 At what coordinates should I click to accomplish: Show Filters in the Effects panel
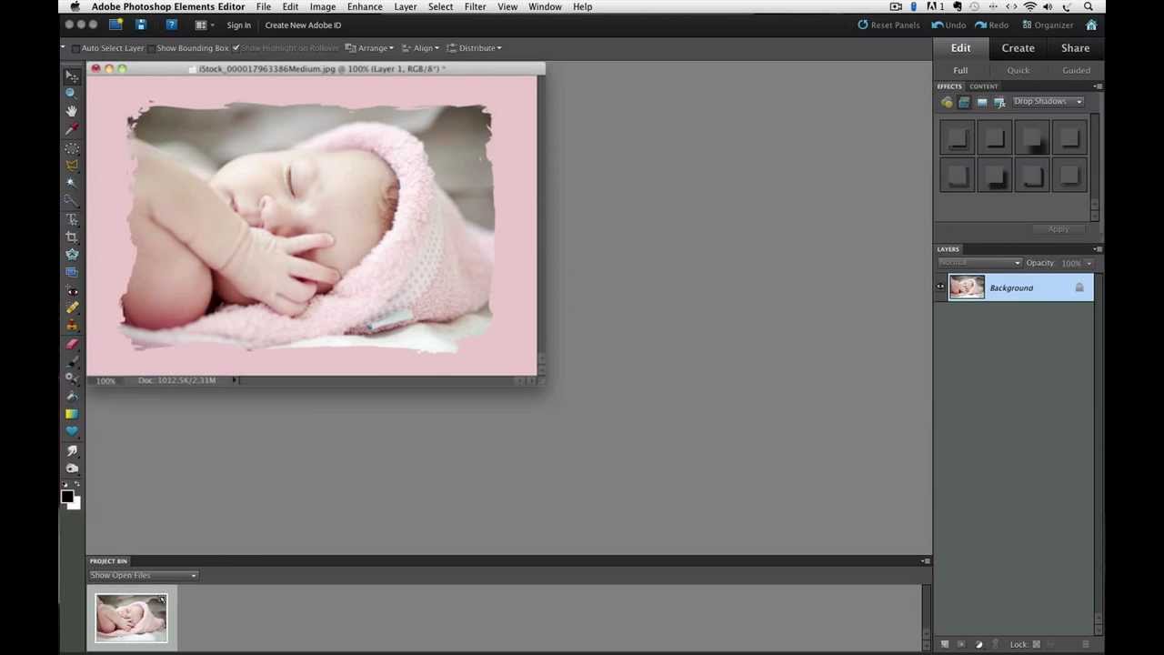[x=947, y=102]
